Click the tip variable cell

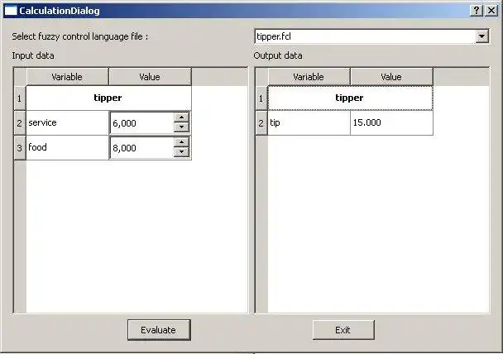(x=309, y=122)
